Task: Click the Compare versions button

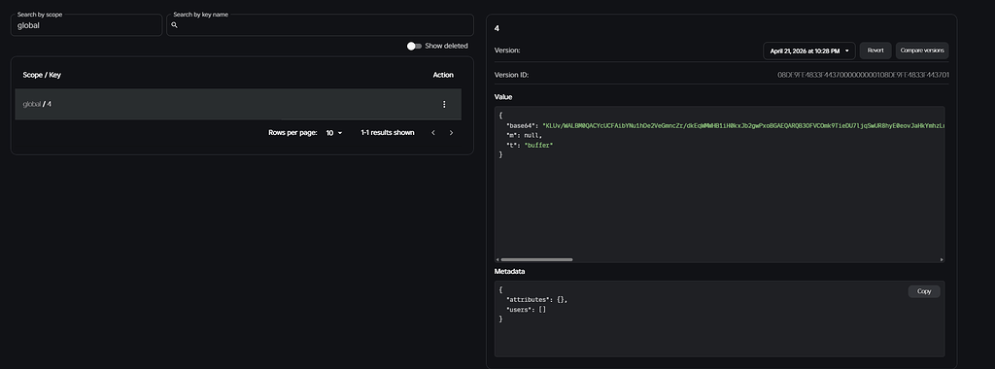Action: pos(922,50)
